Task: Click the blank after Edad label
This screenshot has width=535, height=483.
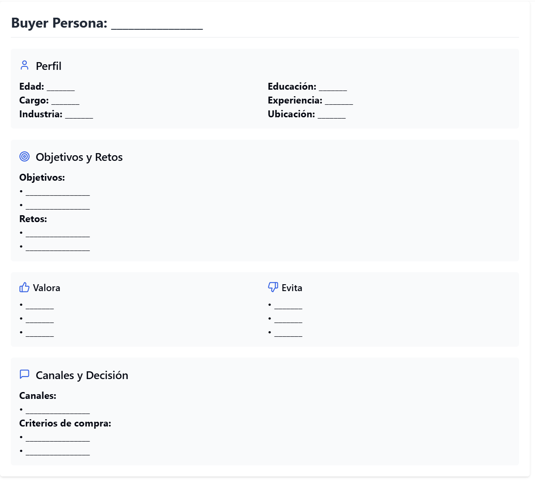Action: pos(61,87)
